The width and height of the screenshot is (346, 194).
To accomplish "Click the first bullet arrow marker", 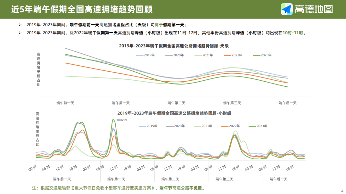I will (x=20, y=25).
